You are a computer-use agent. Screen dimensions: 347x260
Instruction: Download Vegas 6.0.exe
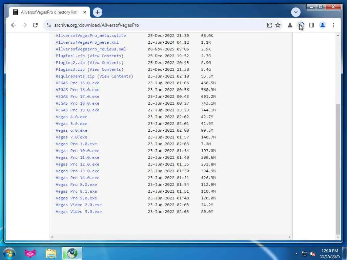(x=72, y=130)
